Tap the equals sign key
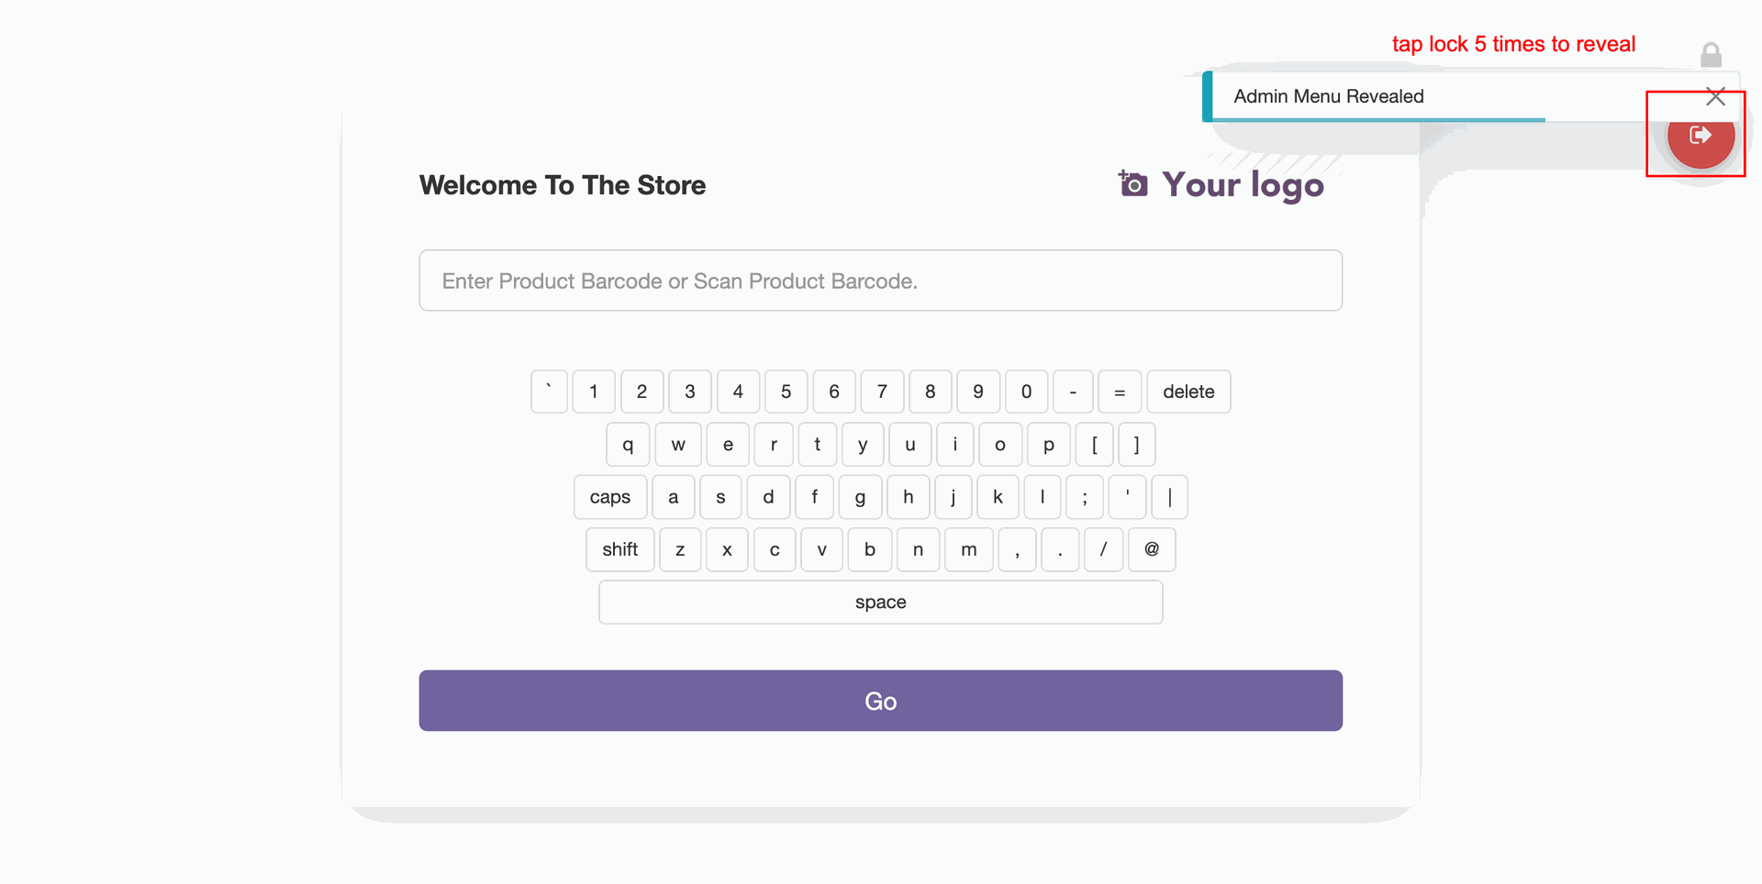The height and width of the screenshot is (884, 1762). [x=1120, y=392]
